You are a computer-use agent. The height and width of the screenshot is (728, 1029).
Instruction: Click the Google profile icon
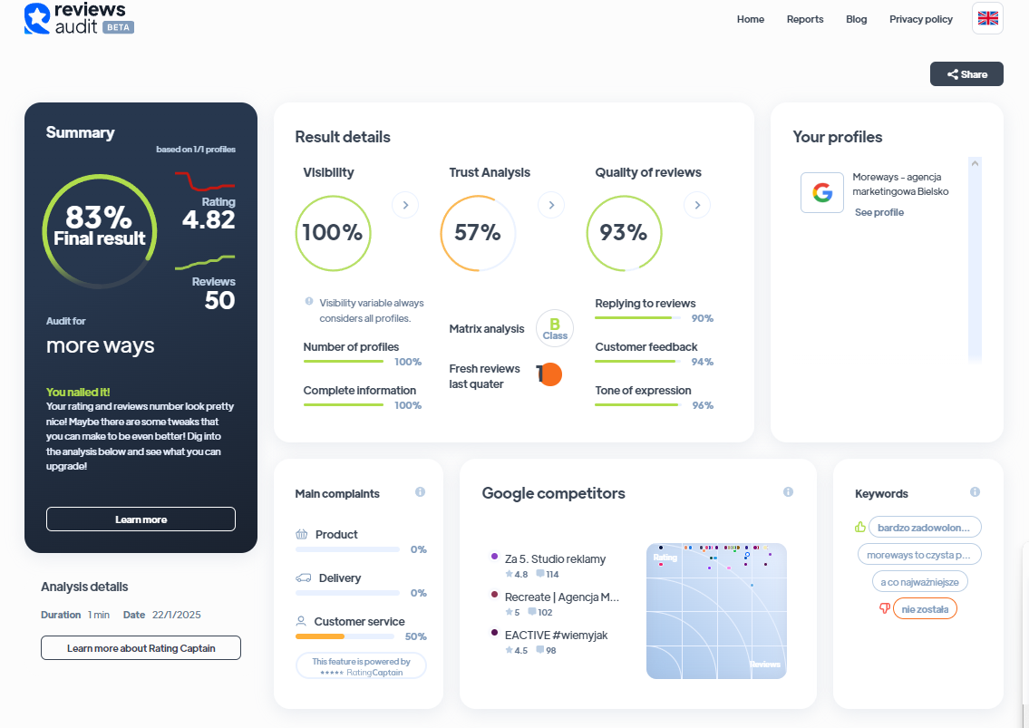pyautogui.click(x=822, y=192)
